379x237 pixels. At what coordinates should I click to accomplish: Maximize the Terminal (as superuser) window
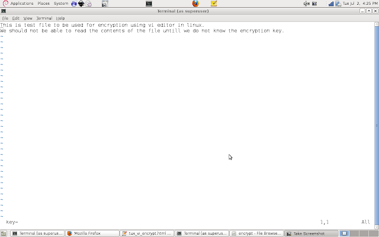(x=369, y=11)
